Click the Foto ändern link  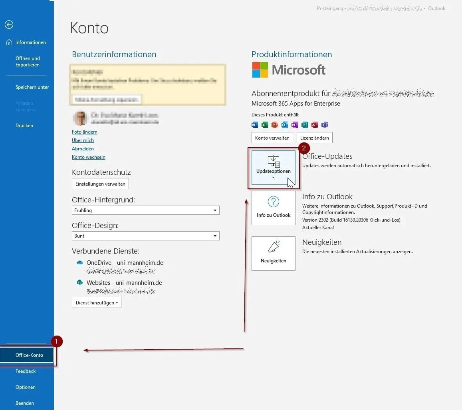85,132
